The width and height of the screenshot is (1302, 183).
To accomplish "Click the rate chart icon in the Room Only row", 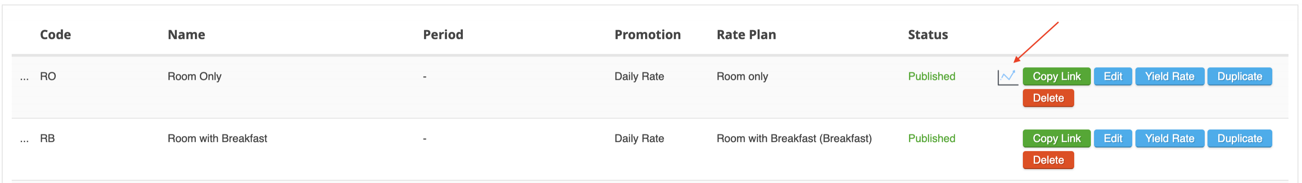I will (x=1007, y=77).
